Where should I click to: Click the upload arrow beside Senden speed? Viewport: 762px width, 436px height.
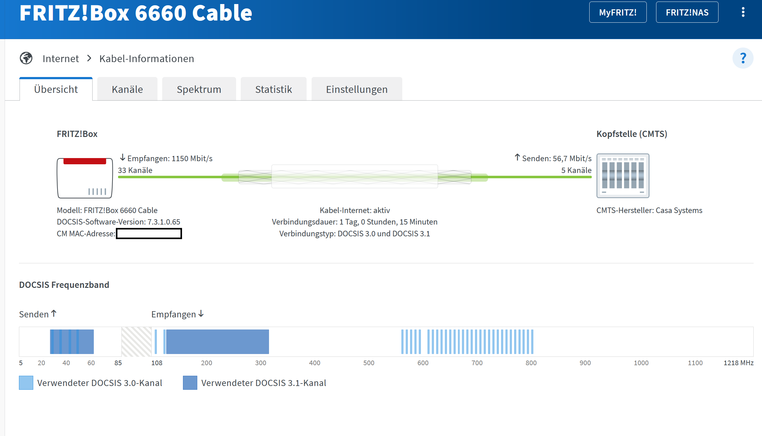(517, 157)
